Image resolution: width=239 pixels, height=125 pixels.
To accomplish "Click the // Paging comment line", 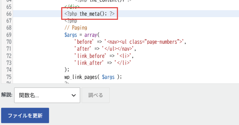I will (76, 28).
